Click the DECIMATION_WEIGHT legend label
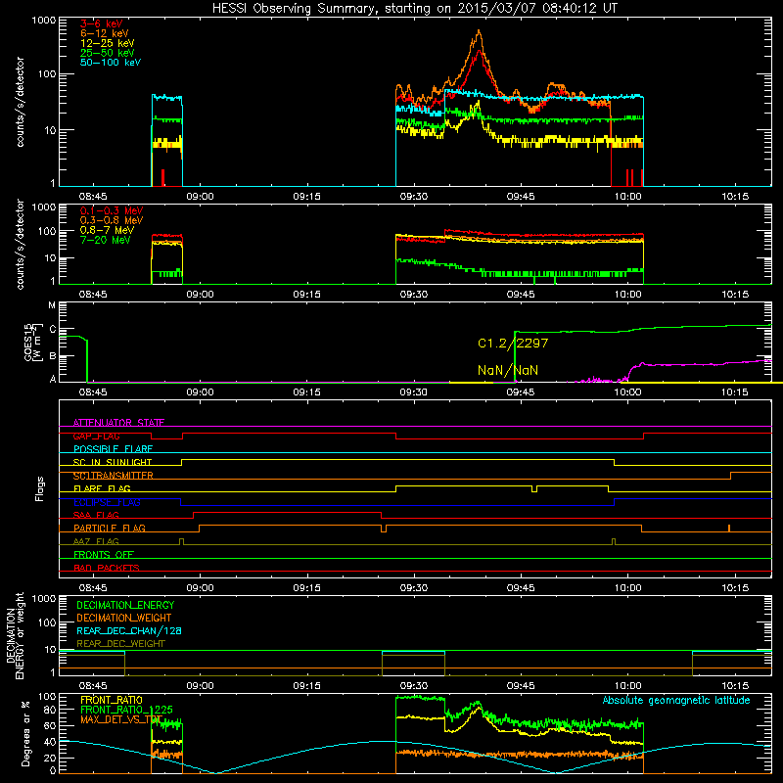 click(x=124, y=618)
